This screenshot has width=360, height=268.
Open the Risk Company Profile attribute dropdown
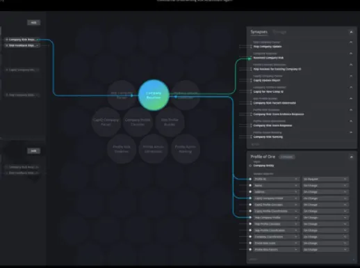click(276, 217)
